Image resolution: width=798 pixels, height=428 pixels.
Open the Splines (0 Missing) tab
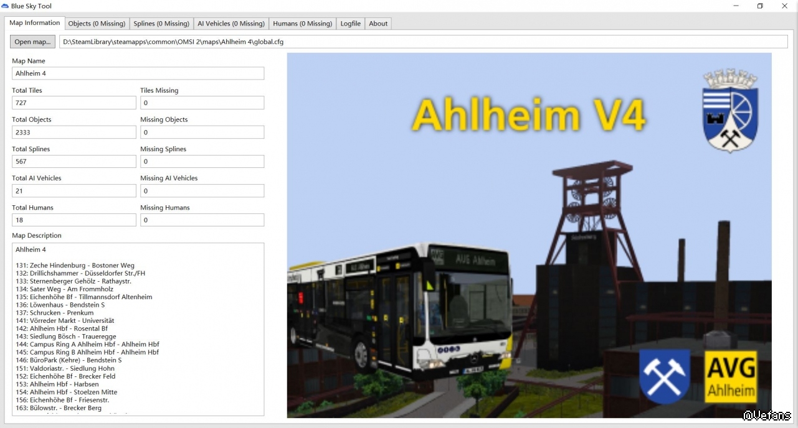click(x=161, y=24)
